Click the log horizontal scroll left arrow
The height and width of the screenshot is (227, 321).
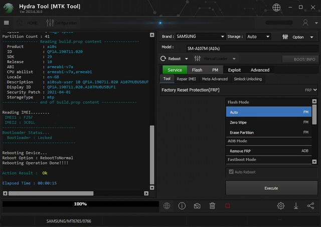6,193
